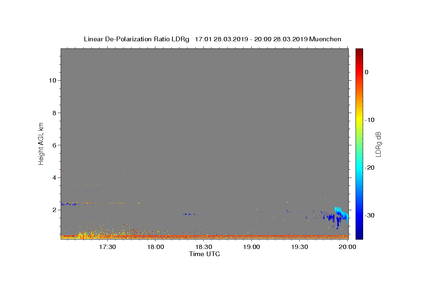The height and width of the screenshot is (287, 431).
Task: Click the colorbar value label 0
Action: coord(366,72)
